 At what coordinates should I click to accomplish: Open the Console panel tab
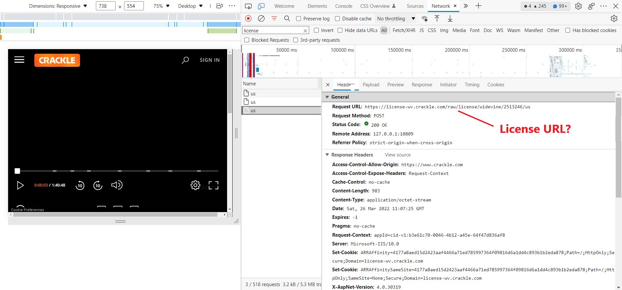(x=344, y=6)
